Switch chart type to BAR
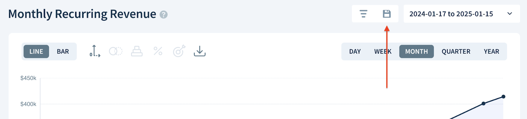 click(x=63, y=52)
